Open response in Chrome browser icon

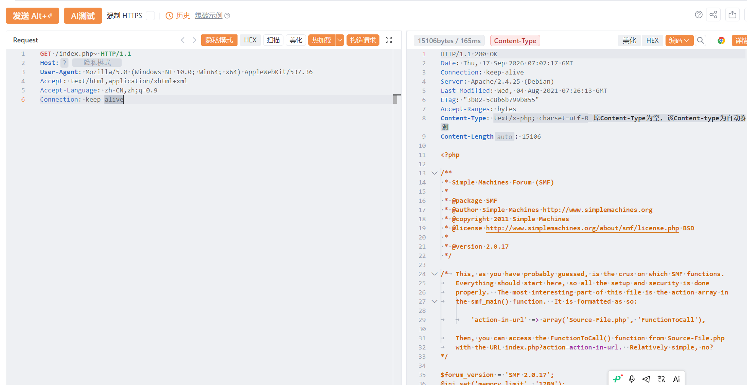721,40
